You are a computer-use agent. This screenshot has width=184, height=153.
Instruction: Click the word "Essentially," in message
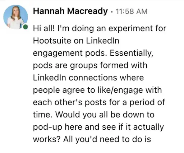click(x=132, y=53)
